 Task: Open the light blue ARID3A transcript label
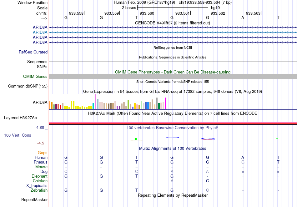pos(40,33)
